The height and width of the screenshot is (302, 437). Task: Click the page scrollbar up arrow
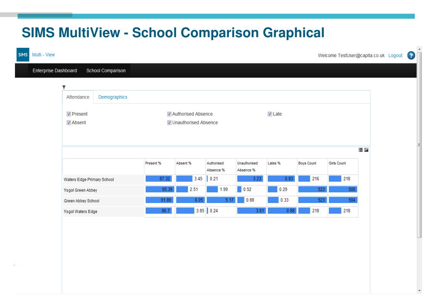(419, 49)
